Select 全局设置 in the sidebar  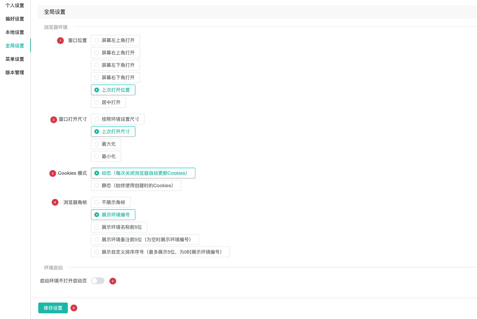15,46
